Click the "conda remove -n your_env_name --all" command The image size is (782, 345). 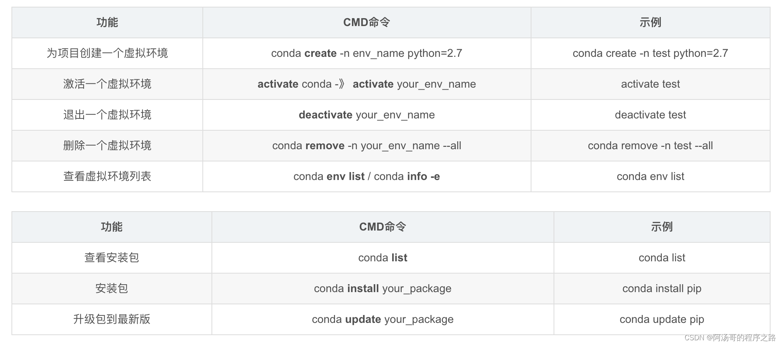[367, 146]
